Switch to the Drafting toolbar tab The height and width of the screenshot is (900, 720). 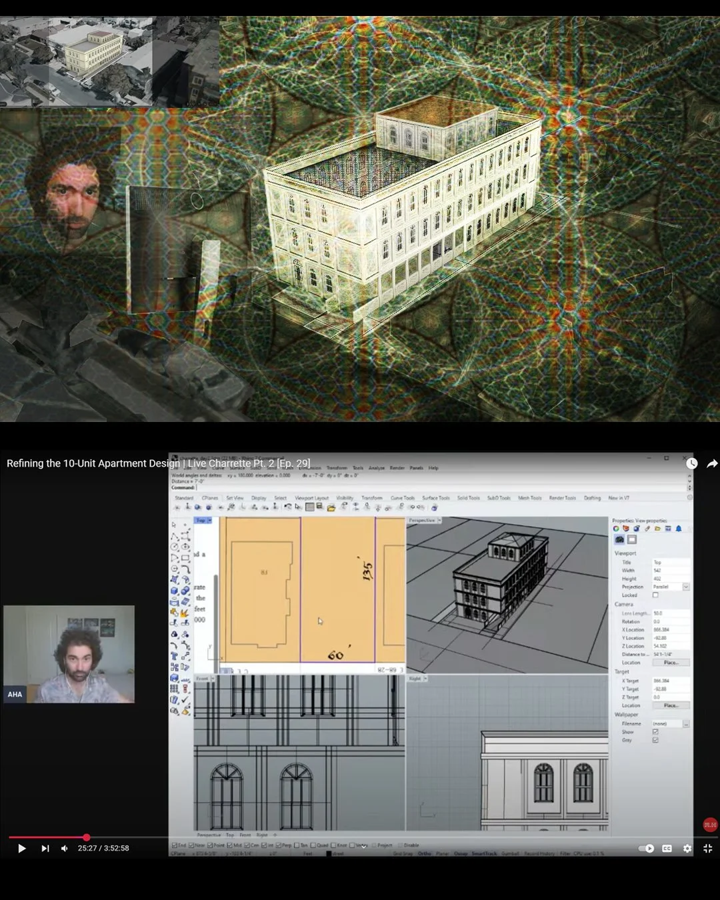coord(593,498)
